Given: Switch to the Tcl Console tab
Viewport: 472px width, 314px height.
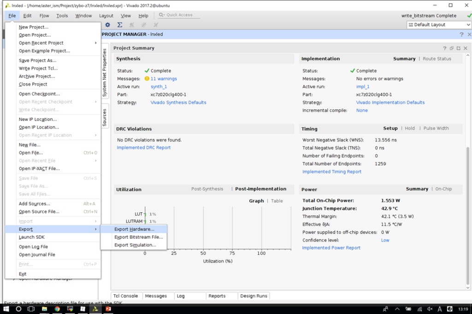Looking at the screenshot, I should click(x=125, y=296).
